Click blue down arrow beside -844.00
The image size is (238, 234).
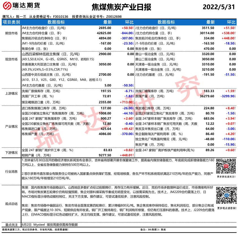[133, 33]
